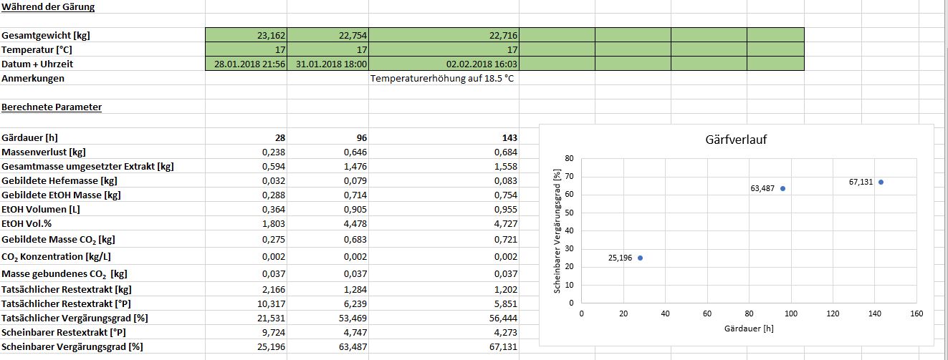Select the Gesamtgewicht cell with value 22,754
Screen dimensions: 948x360
click(327, 35)
